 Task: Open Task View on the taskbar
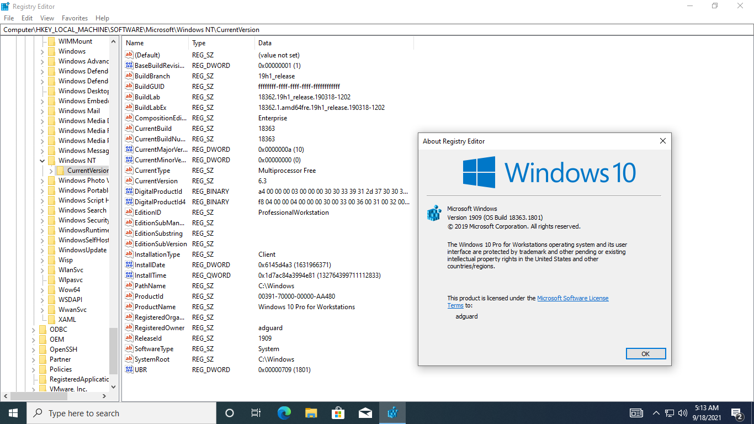pyautogui.click(x=256, y=413)
